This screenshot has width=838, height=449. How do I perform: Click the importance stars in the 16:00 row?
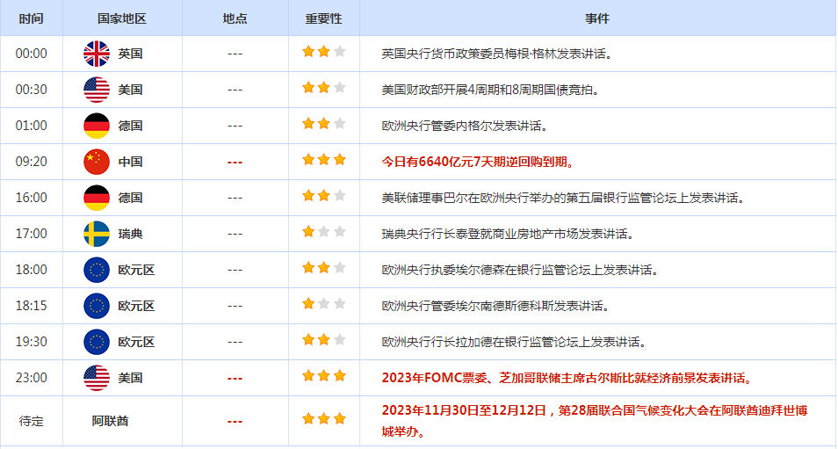point(324,196)
